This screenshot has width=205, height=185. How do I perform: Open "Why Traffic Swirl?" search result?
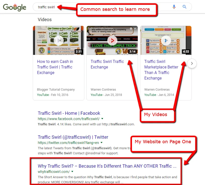[107, 166]
